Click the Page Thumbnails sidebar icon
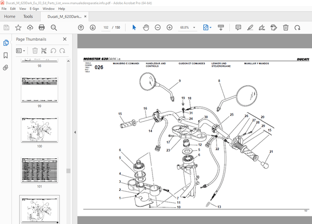312x224 pixels. (6, 43)
